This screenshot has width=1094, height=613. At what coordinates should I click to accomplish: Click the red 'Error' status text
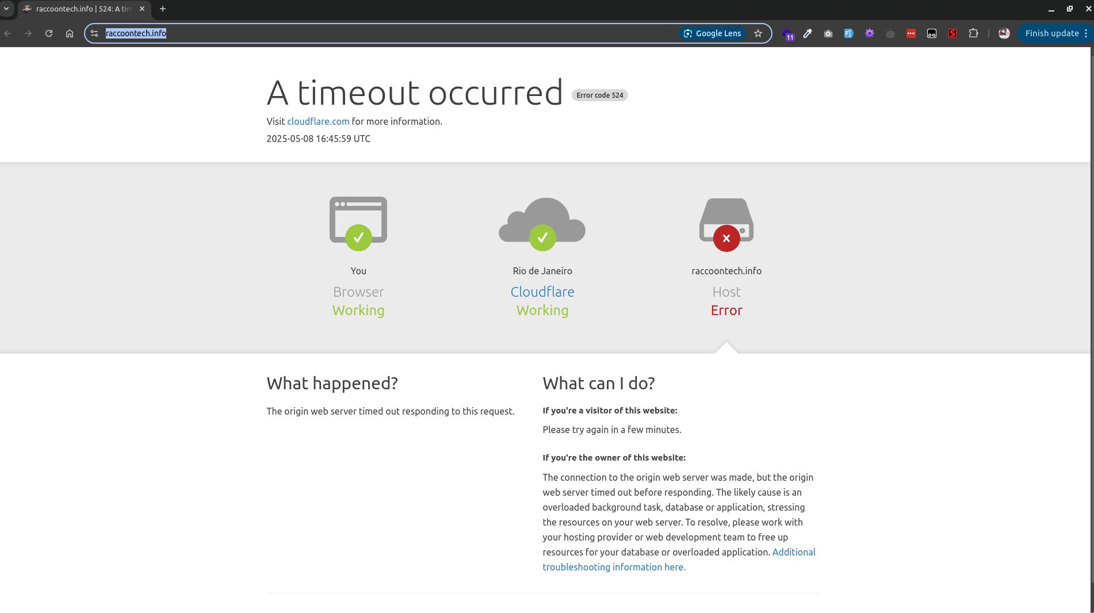coord(726,311)
